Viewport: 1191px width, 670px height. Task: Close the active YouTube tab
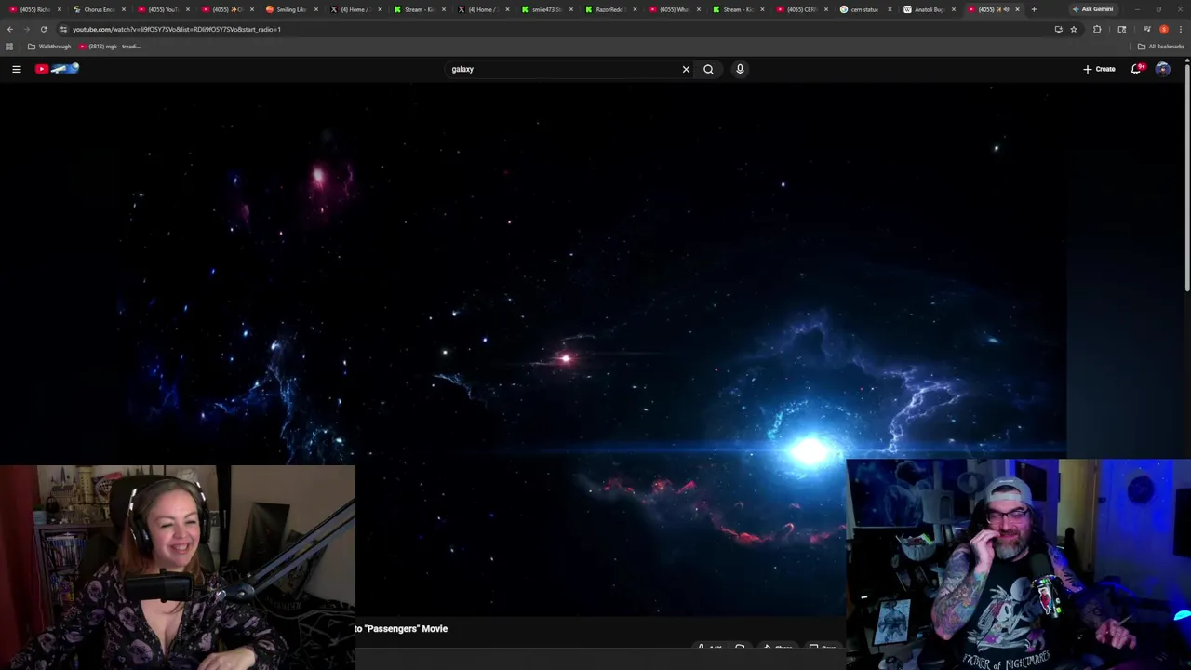1017,9
